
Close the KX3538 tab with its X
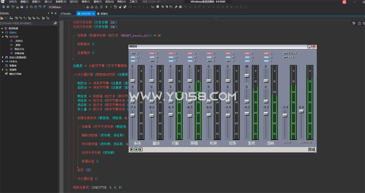(93, 14)
